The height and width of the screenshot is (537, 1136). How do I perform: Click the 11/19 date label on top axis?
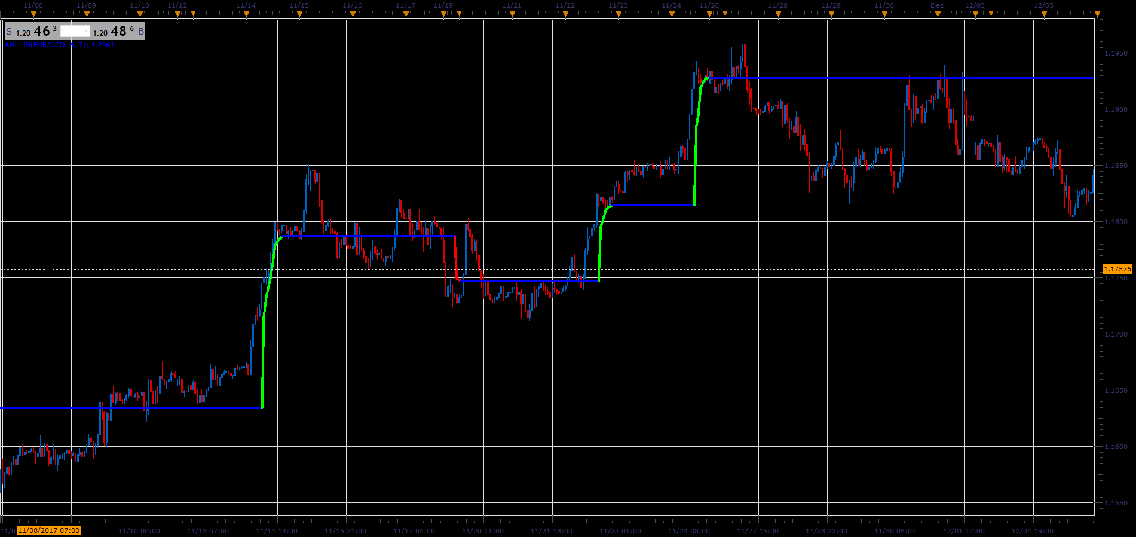coord(443,5)
